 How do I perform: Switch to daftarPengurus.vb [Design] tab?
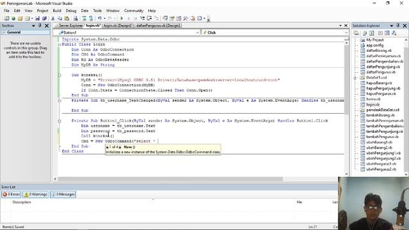click(x=158, y=26)
